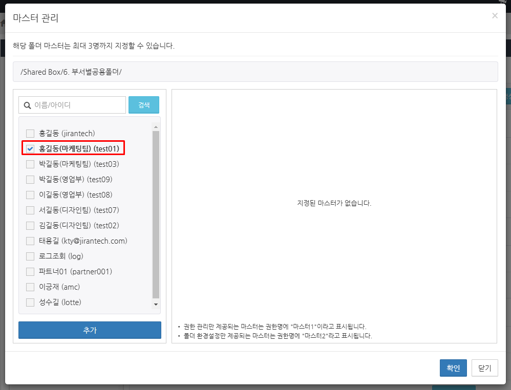Check the 김길동(디자인팀) (test02) checkbox

(30, 226)
